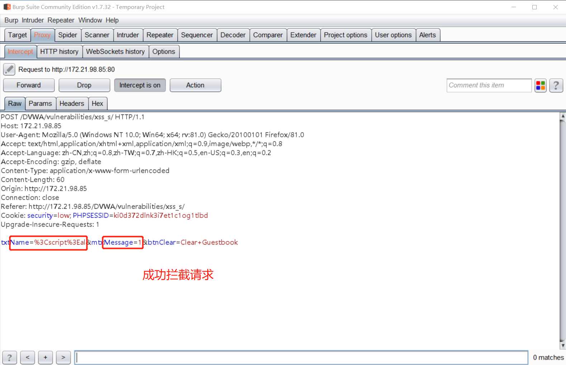Click the pencil edit target icon
This screenshot has height=365, width=566.
pyautogui.click(x=9, y=69)
